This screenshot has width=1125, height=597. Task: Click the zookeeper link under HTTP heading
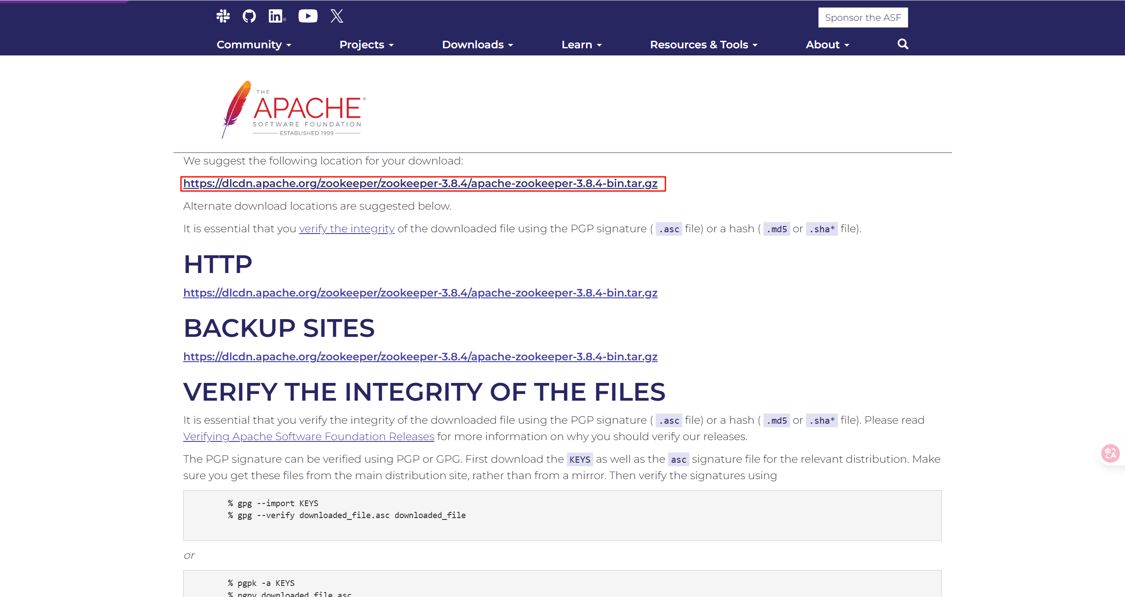[x=420, y=293]
